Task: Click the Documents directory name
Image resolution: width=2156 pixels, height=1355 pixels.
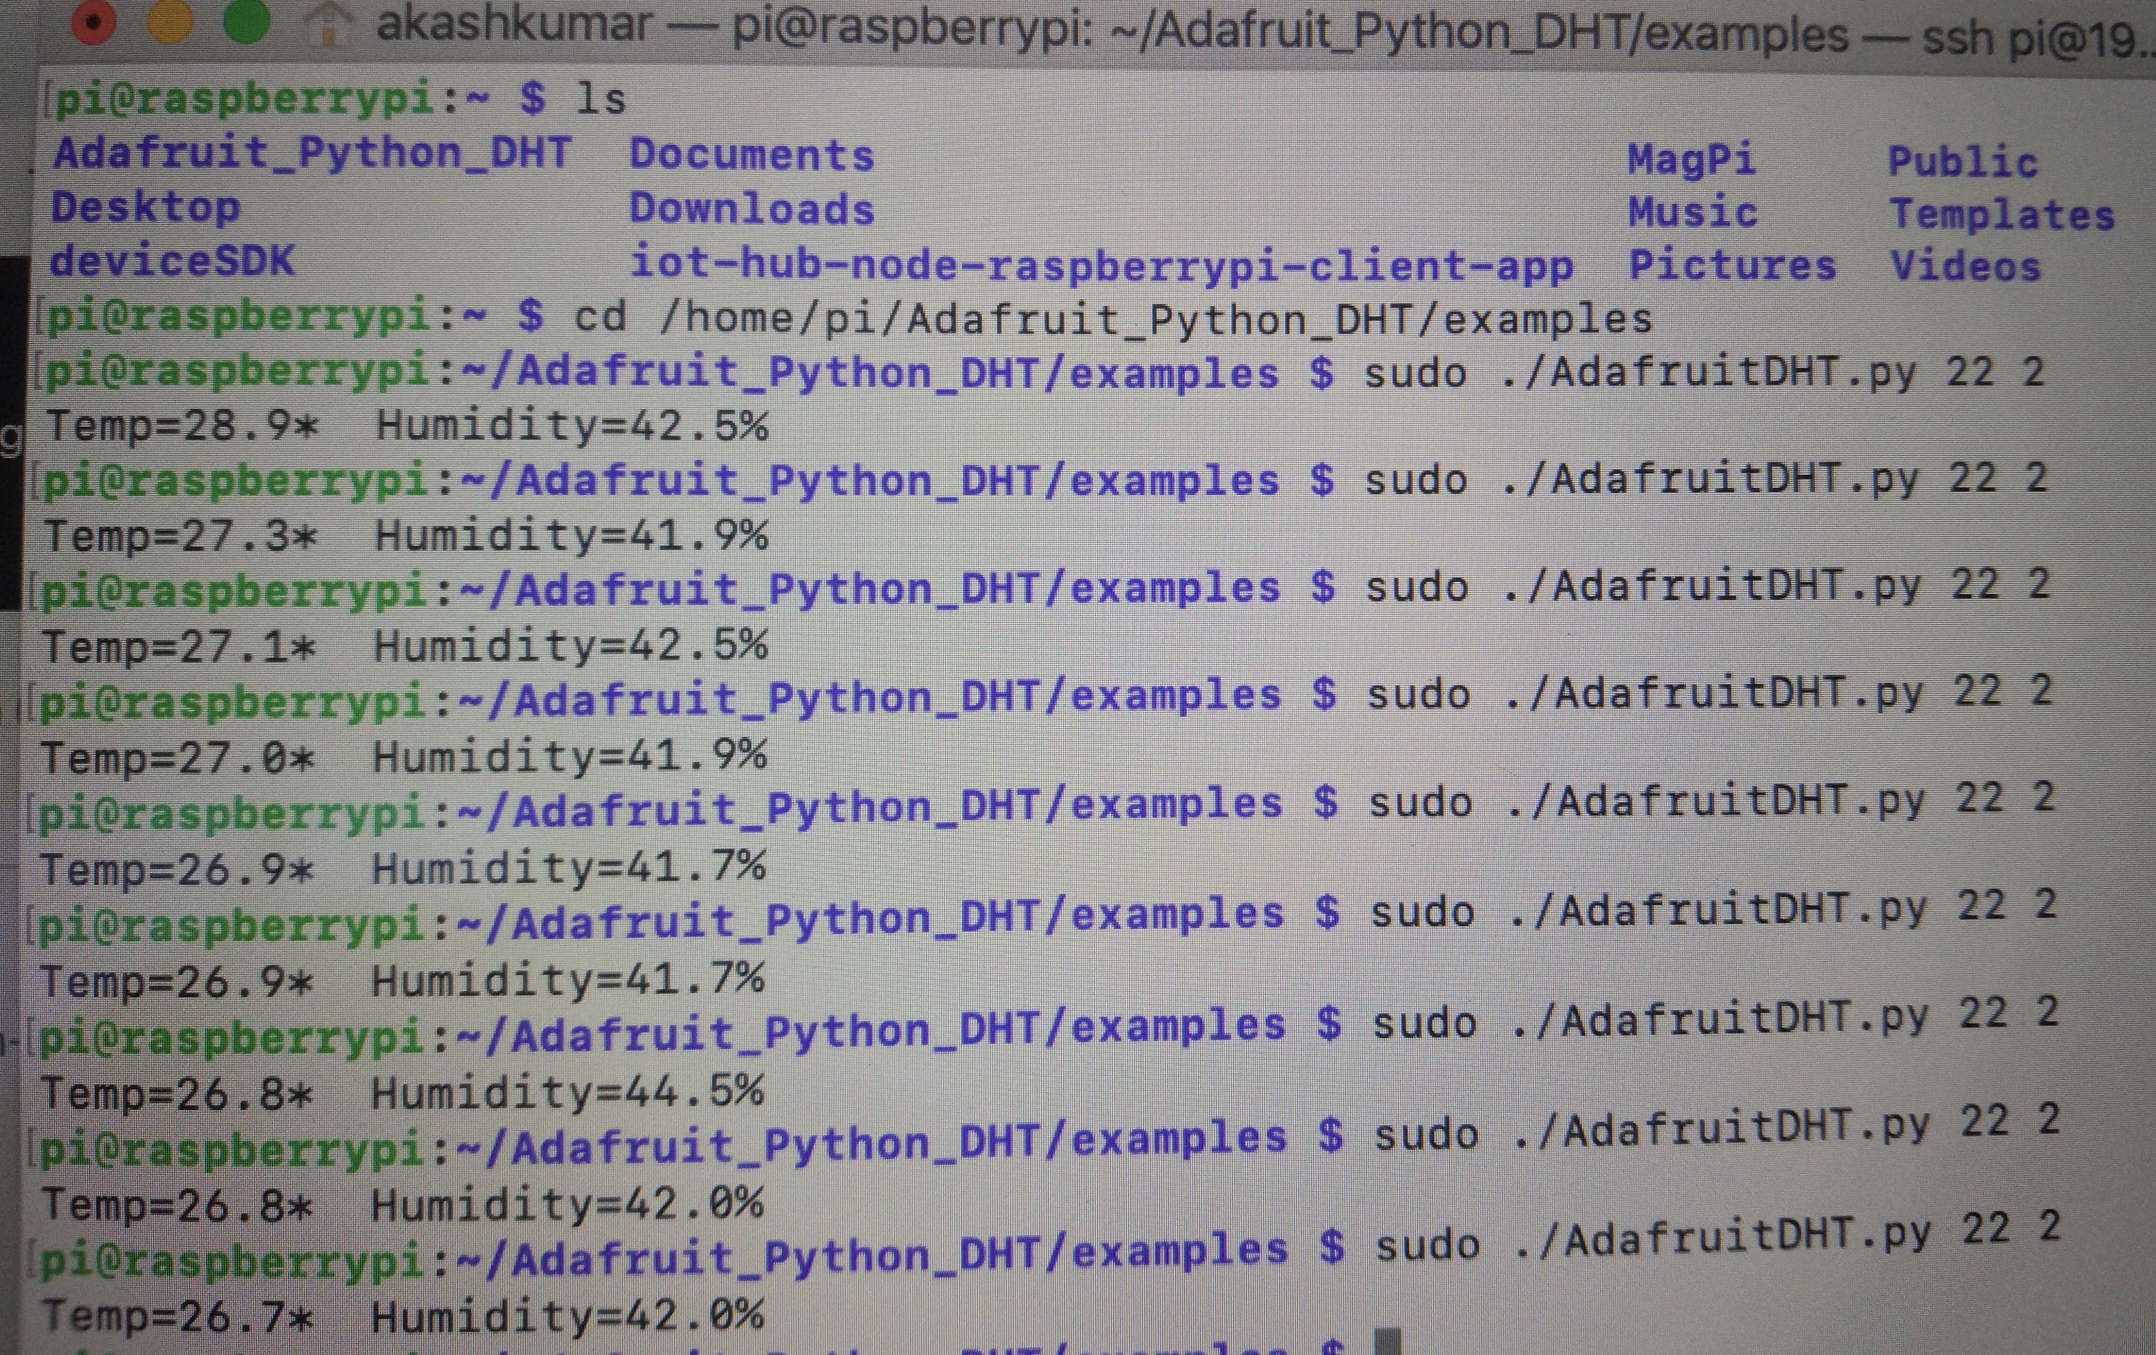Action: pos(751,155)
